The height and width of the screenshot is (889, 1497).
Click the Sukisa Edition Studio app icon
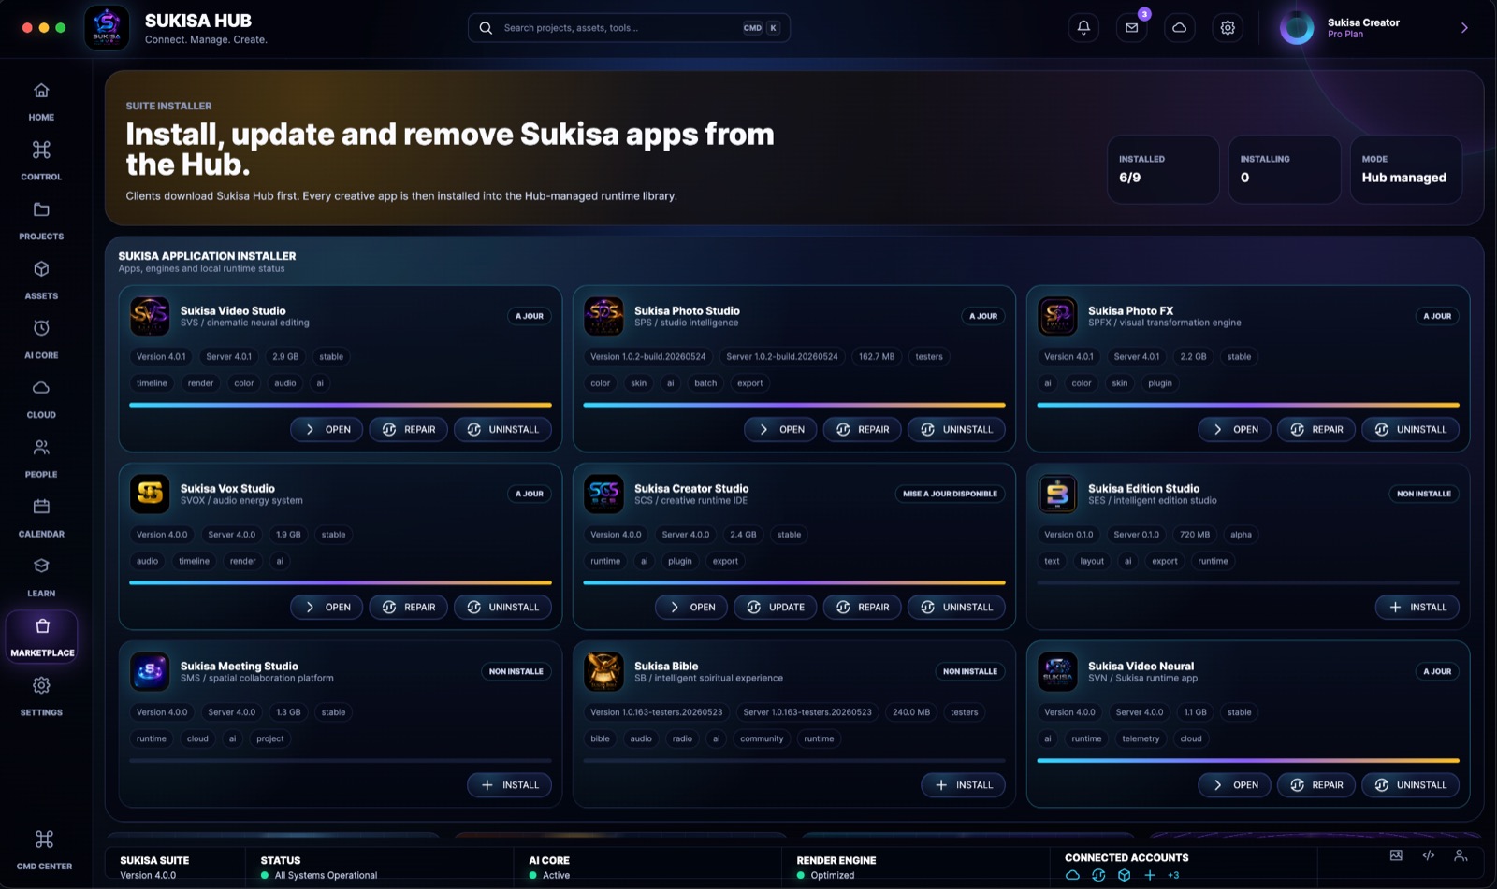[x=1057, y=494]
